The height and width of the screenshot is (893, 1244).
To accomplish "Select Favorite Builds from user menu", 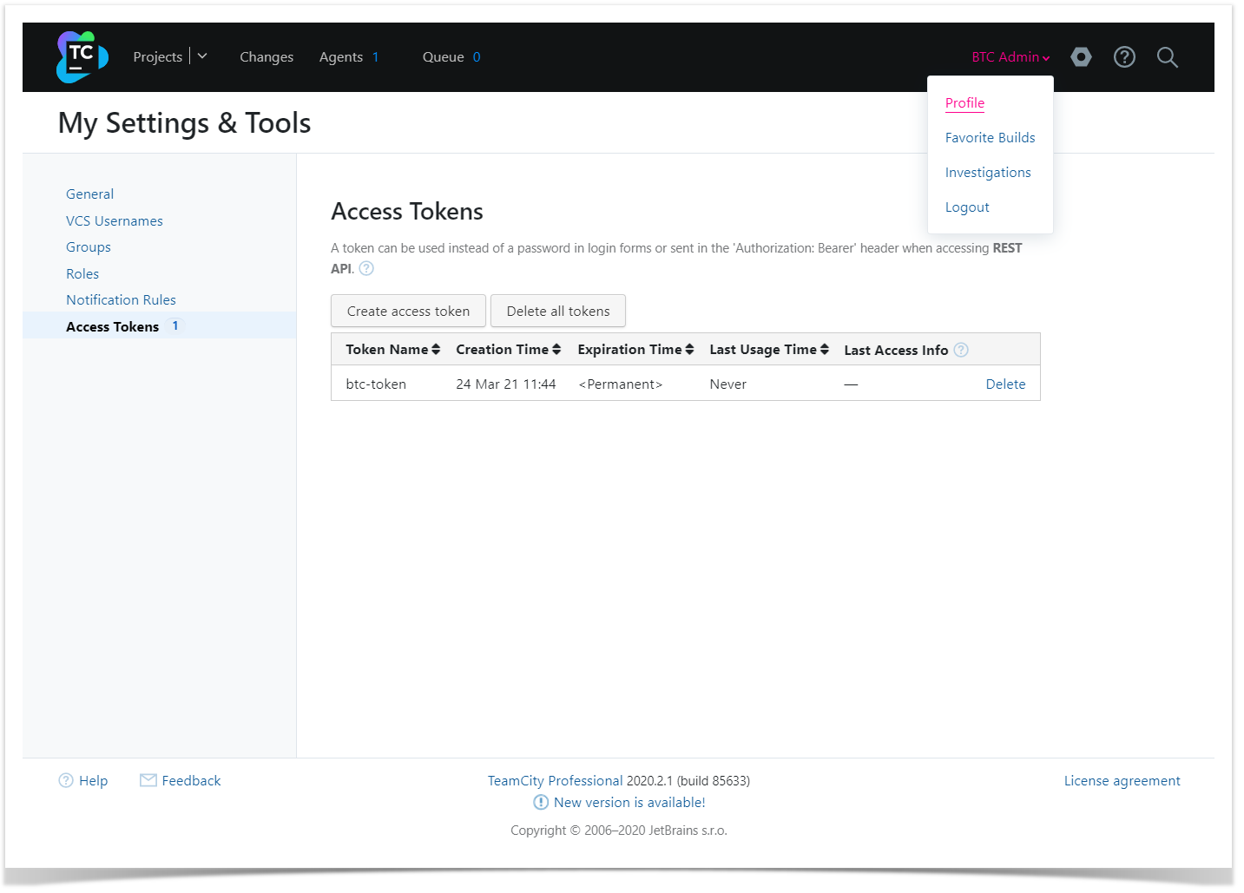I will pos(990,137).
